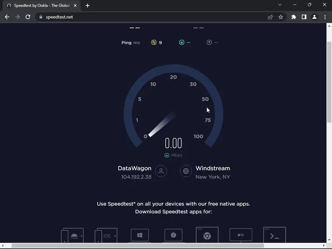This screenshot has height=249, width=332.
Task: Click the upload latency arrow icon
Action: click(x=209, y=42)
